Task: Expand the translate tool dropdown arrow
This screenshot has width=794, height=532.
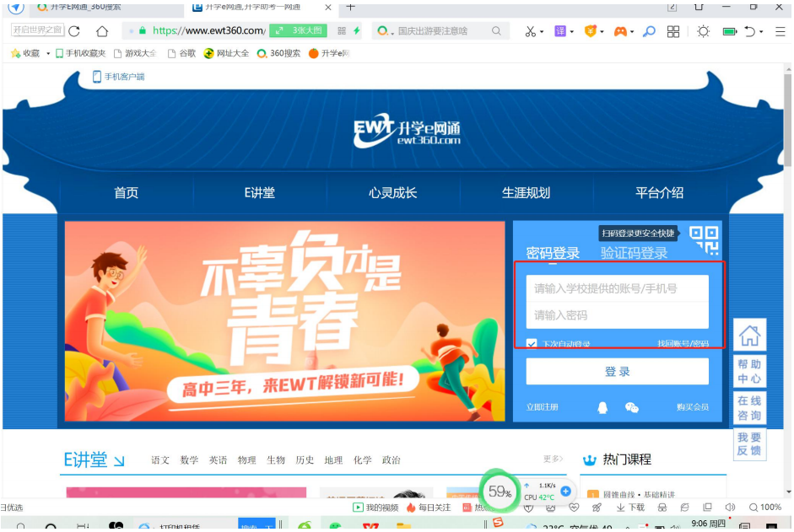Action: [x=572, y=32]
